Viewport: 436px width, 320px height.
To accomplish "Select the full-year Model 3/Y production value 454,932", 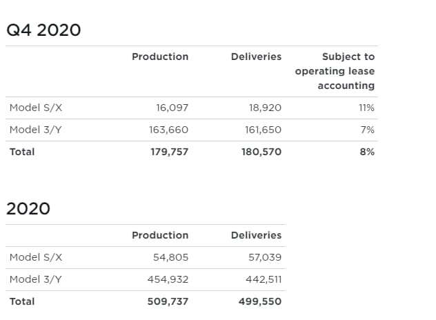I will click(169, 279).
